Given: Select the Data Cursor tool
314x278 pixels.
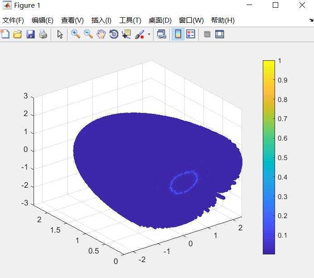Looking at the screenshot, I should [x=126, y=34].
